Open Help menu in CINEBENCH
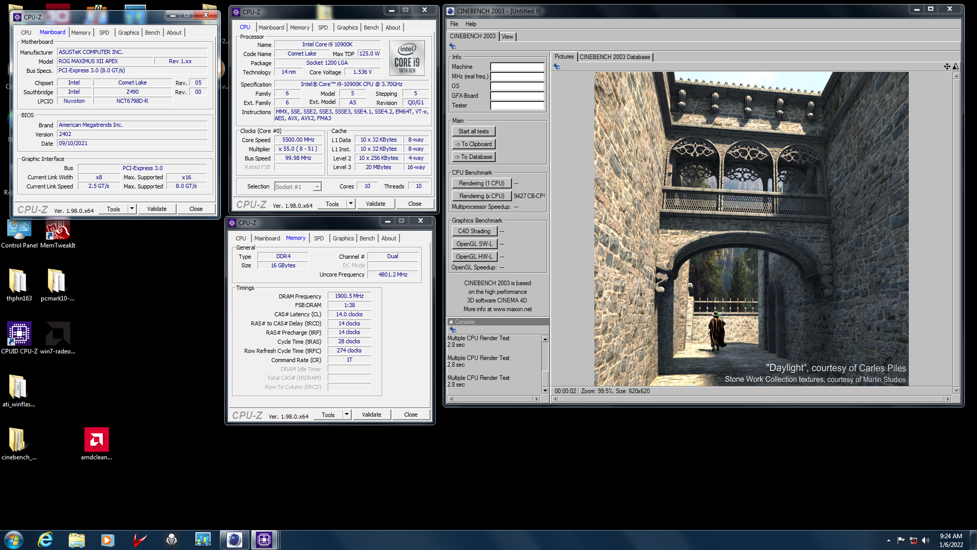Screen dimensions: 977x550 (x=471, y=24)
